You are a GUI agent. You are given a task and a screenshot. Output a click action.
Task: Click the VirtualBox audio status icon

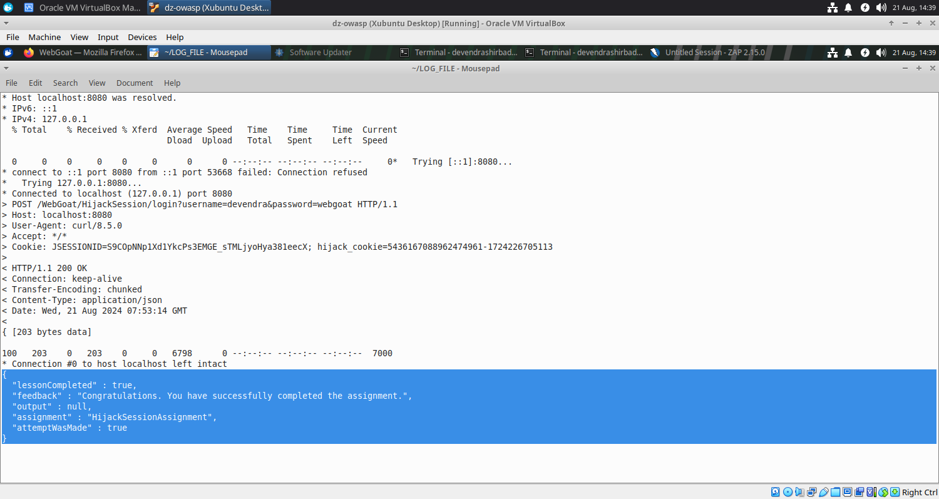800,492
